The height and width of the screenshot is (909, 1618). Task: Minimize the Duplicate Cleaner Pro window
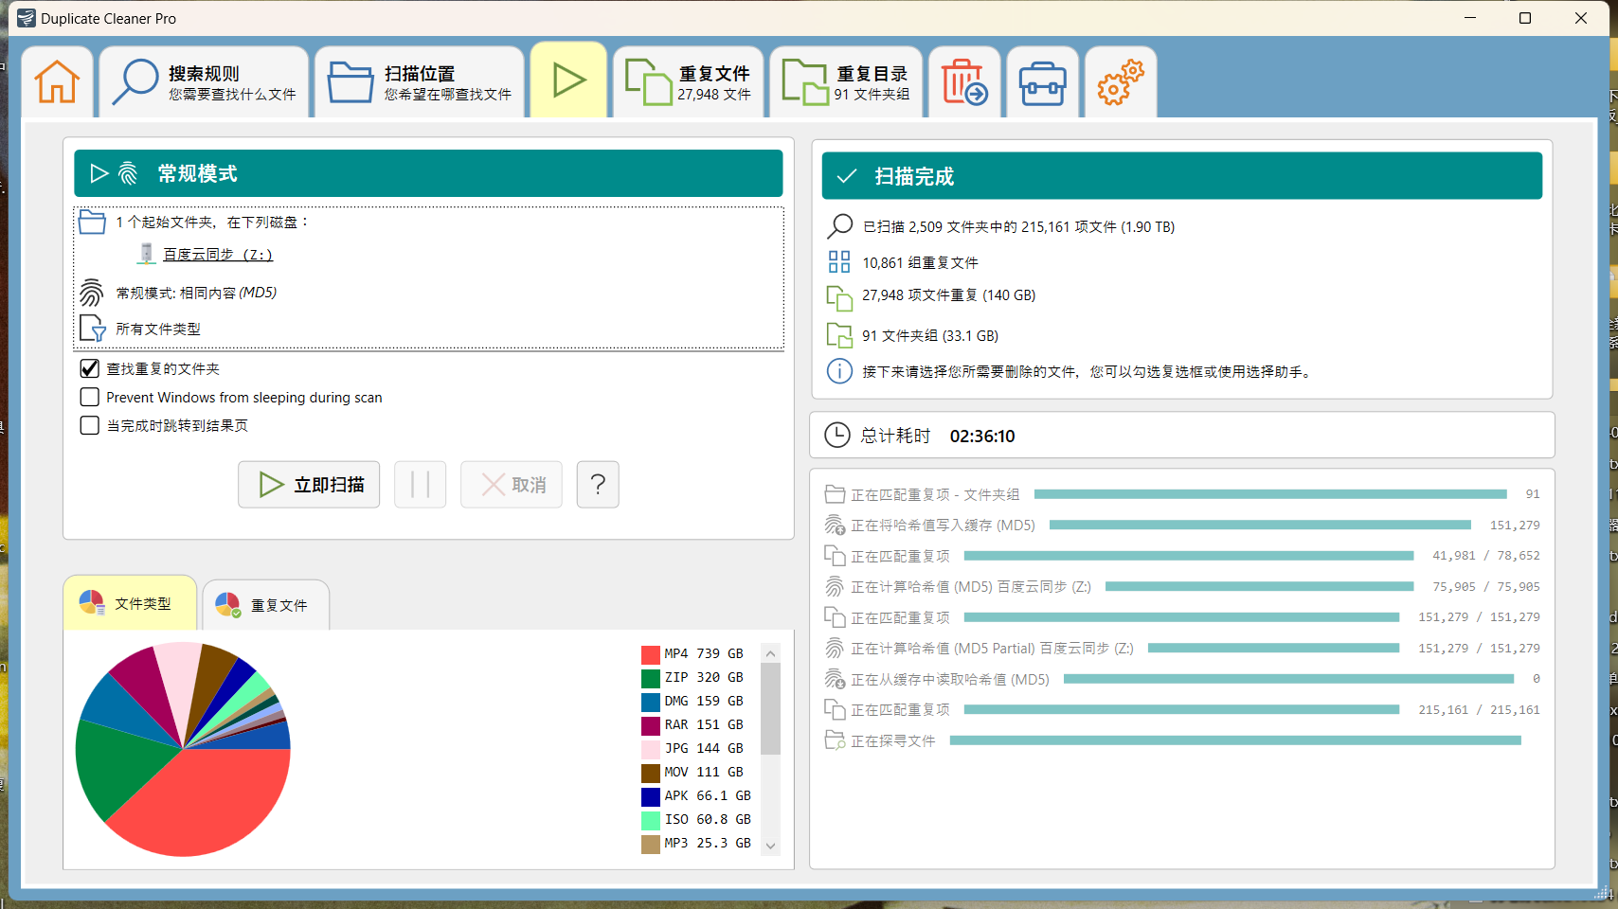tap(1470, 18)
